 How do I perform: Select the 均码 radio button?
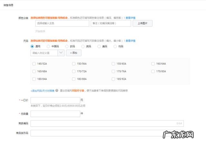(115, 46)
